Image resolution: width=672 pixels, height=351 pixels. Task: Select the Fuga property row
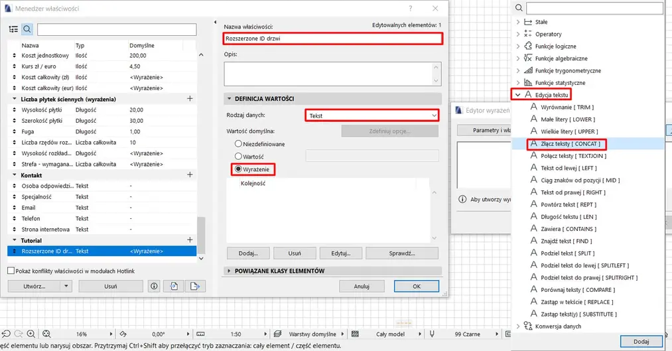(x=102, y=131)
